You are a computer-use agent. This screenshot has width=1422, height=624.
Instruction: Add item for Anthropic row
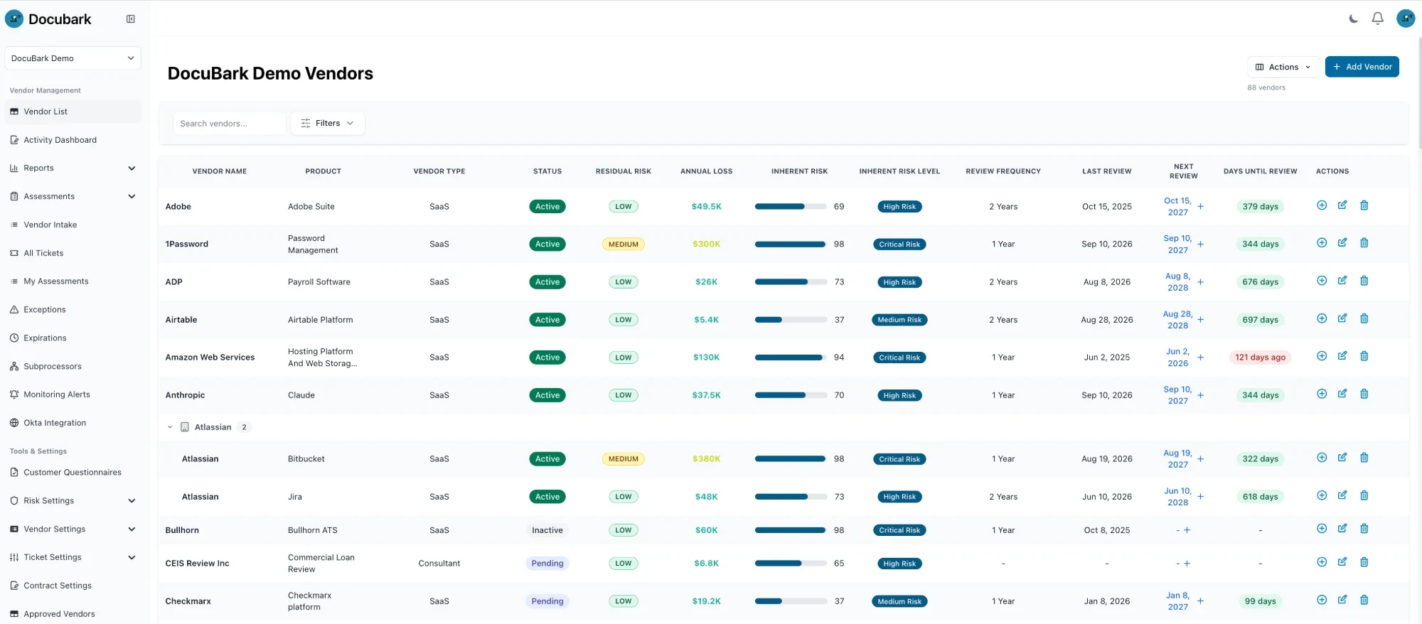[x=1322, y=394]
